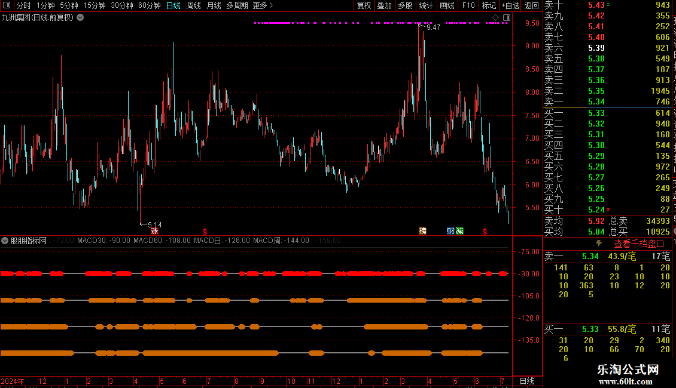Open the 多股 multi-stock view
This screenshot has height=388, width=676.
(405, 5)
